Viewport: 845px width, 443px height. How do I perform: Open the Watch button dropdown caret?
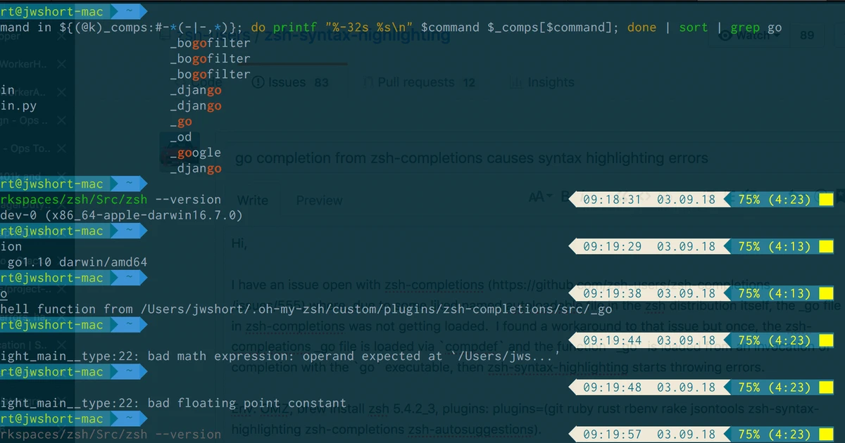(776, 35)
